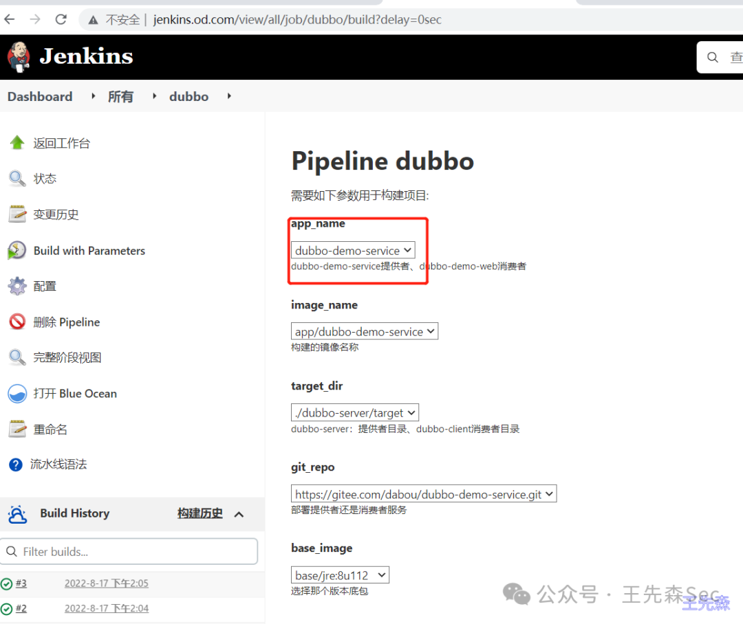Open build date 2022-8-17 下午2:05
743x624 pixels.
107,583
